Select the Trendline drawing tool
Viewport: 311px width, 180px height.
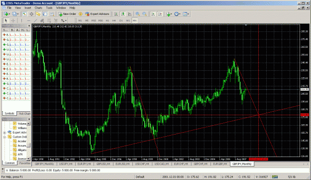pos(35,20)
